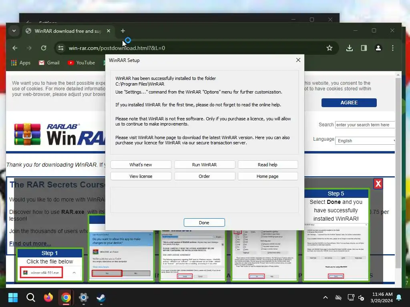
Task: Click the Run WinRAR button
Action: (205, 165)
